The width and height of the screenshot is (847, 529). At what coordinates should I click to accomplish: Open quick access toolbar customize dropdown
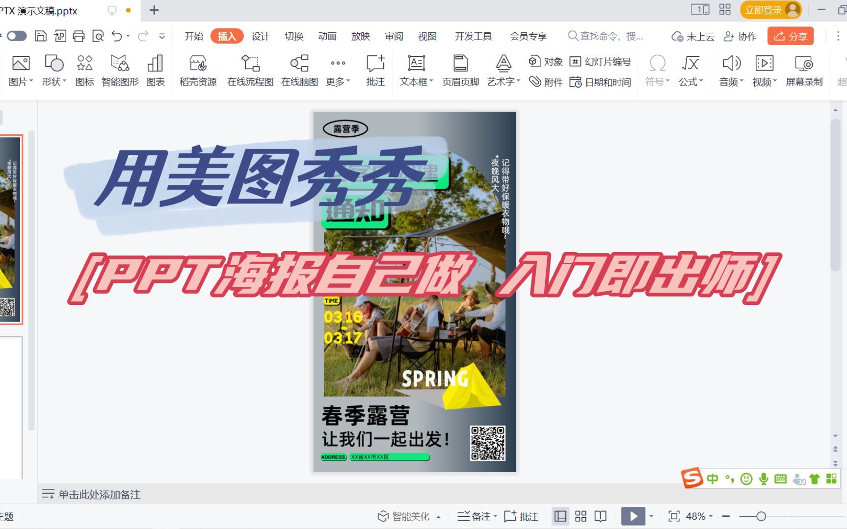point(162,36)
